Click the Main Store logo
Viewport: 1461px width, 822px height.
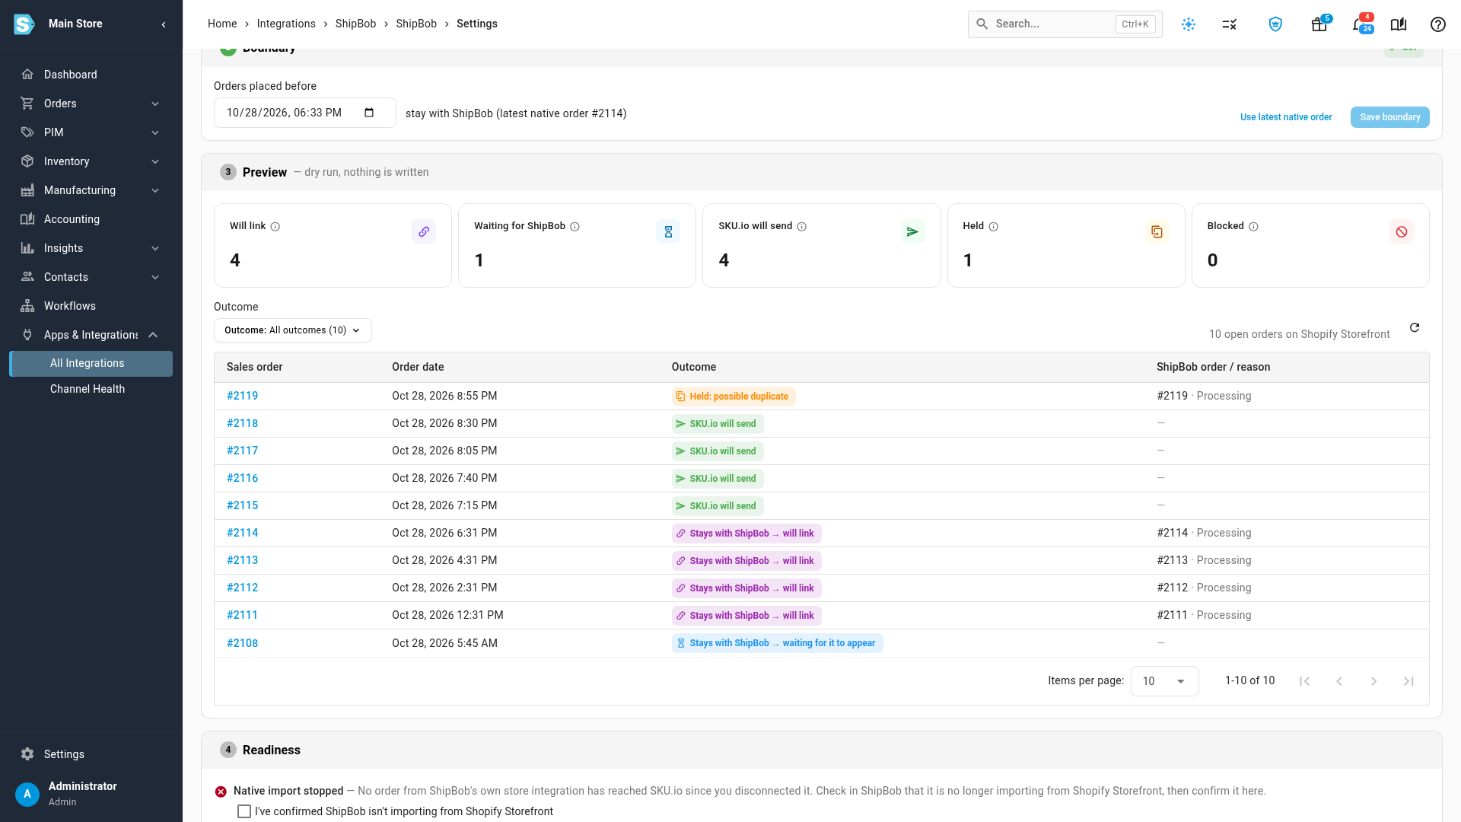pos(24,24)
